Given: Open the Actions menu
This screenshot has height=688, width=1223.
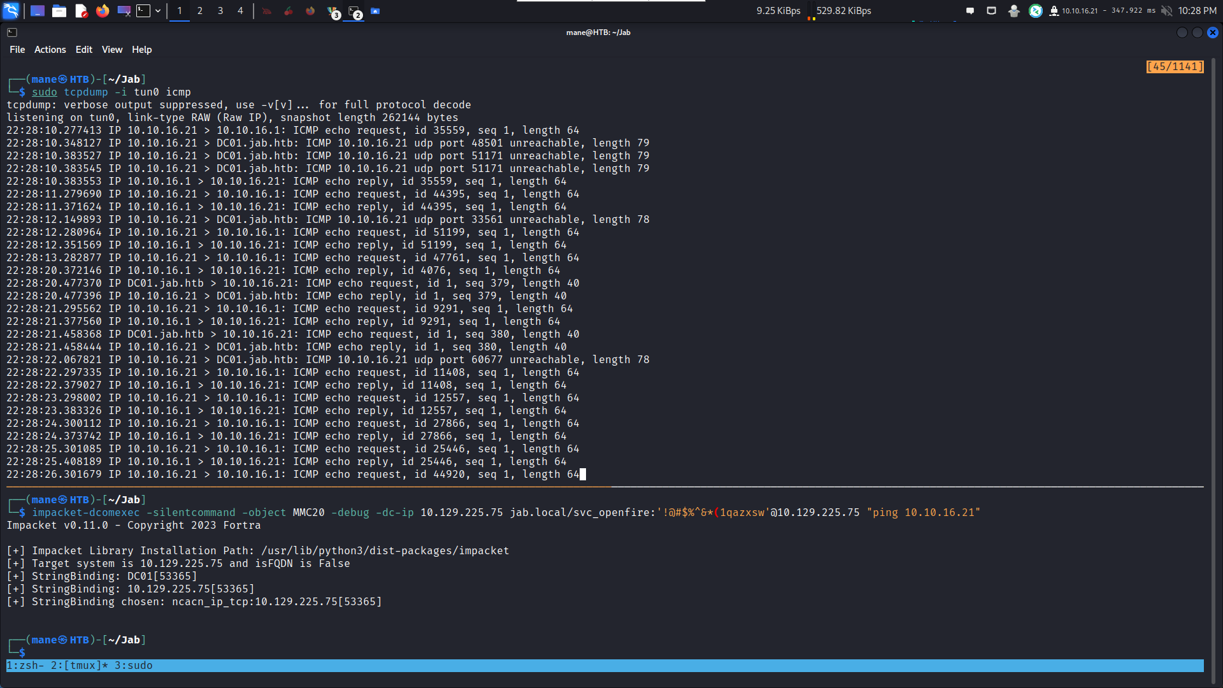Looking at the screenshot, I should click(50, 50).
